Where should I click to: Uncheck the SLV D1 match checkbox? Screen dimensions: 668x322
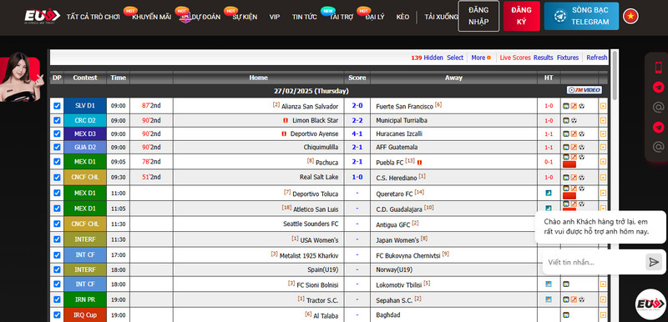[x=57, y=106]
